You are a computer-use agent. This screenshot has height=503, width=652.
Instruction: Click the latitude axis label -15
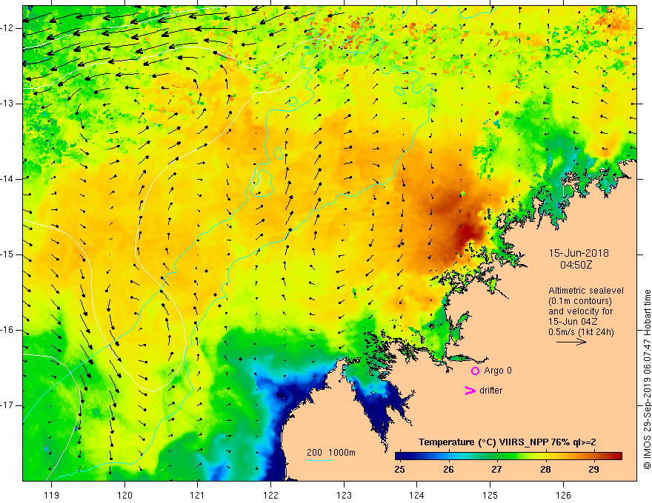click(x=8, y=254)
